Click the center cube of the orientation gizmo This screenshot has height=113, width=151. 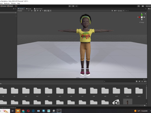point(142,17)
